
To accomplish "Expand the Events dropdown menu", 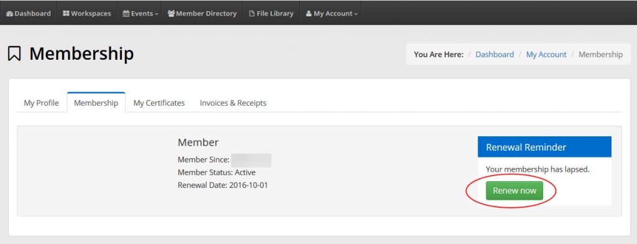I will coord(140,14).
